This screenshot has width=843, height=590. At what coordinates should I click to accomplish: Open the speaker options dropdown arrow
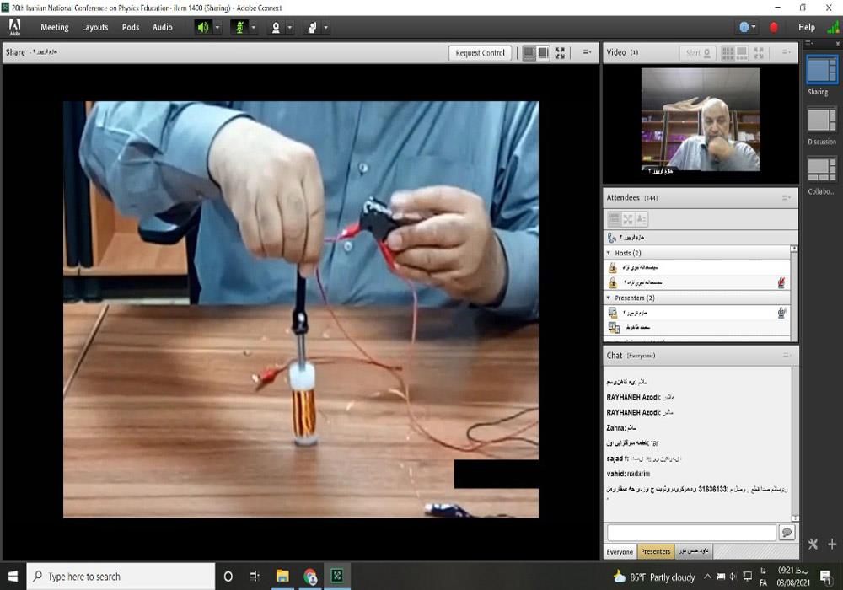coord(217,27)
